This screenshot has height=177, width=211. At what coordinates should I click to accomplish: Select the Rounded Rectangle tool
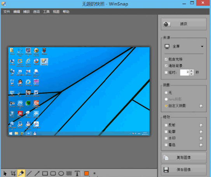[53, 174]
